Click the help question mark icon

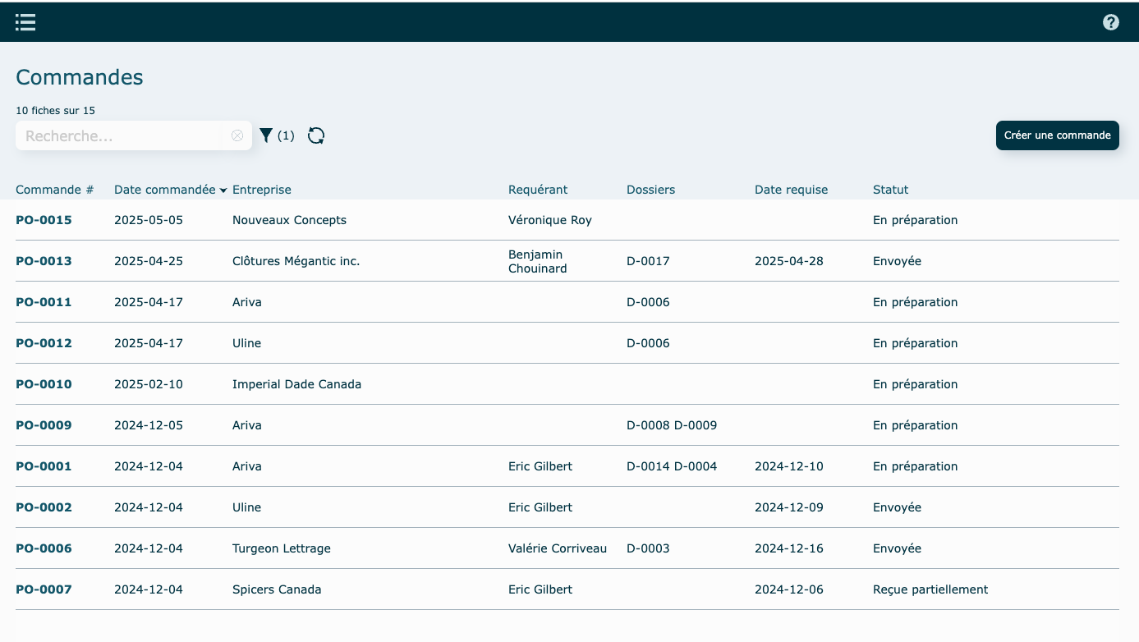pos(1110,22)
